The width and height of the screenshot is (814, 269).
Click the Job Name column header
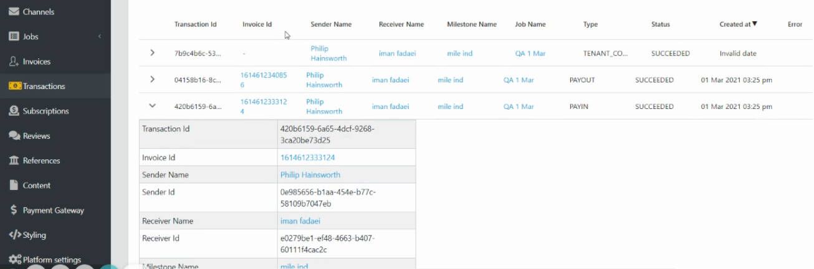tap(530, 24)
